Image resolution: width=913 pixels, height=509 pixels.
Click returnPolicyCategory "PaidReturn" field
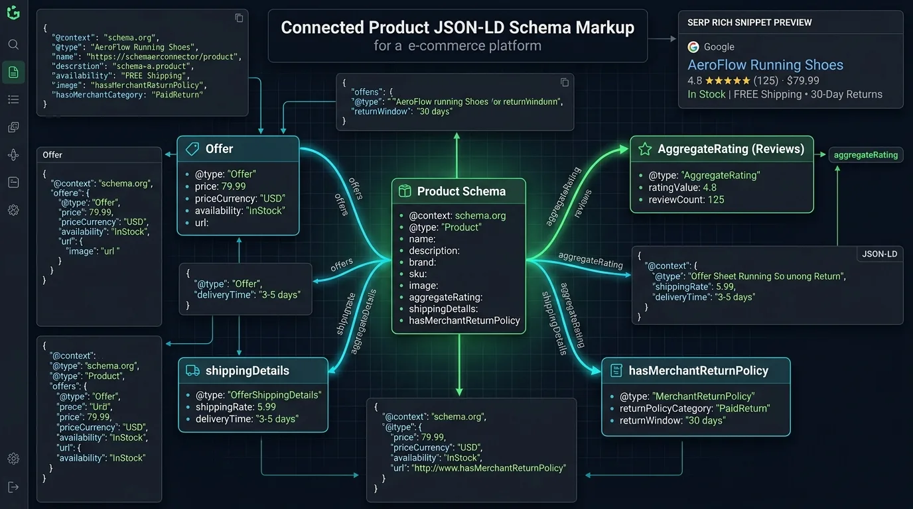coord(695,408)
